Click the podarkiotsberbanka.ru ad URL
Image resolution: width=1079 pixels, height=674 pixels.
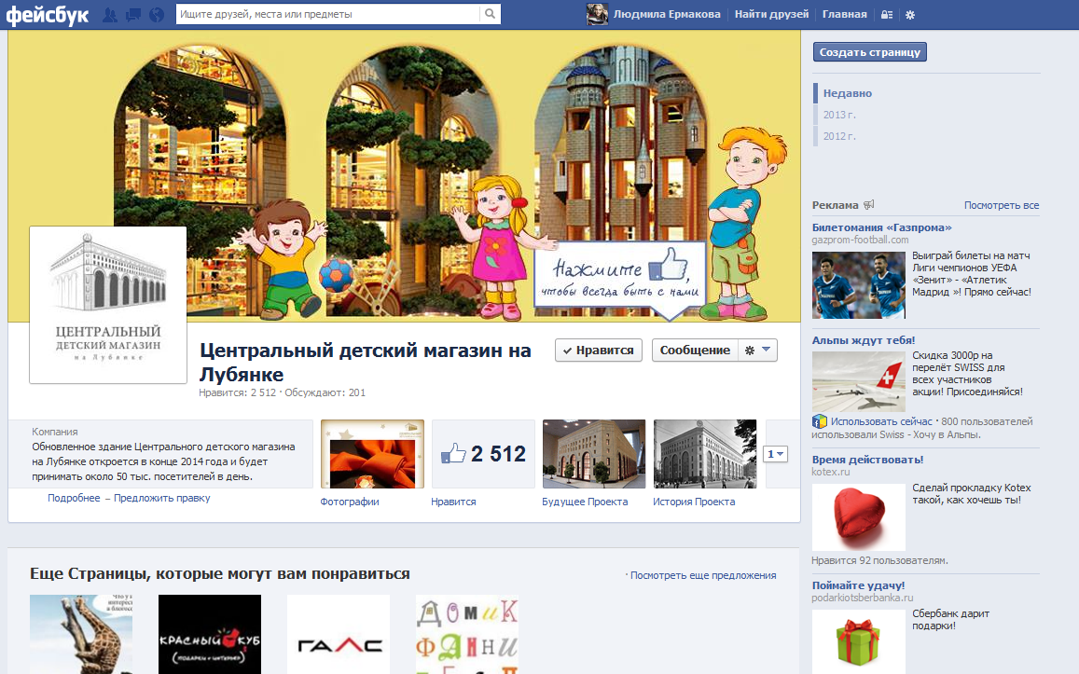click(x=863, y=598)
